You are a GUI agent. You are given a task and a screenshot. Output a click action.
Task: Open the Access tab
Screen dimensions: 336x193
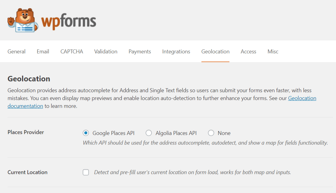pyautogui.click(x=248, y=51)
